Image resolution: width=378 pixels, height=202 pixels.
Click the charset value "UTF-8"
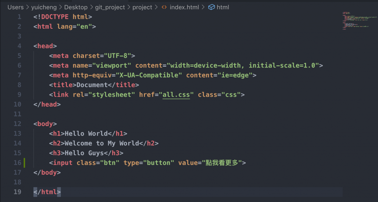coord(117,56)
